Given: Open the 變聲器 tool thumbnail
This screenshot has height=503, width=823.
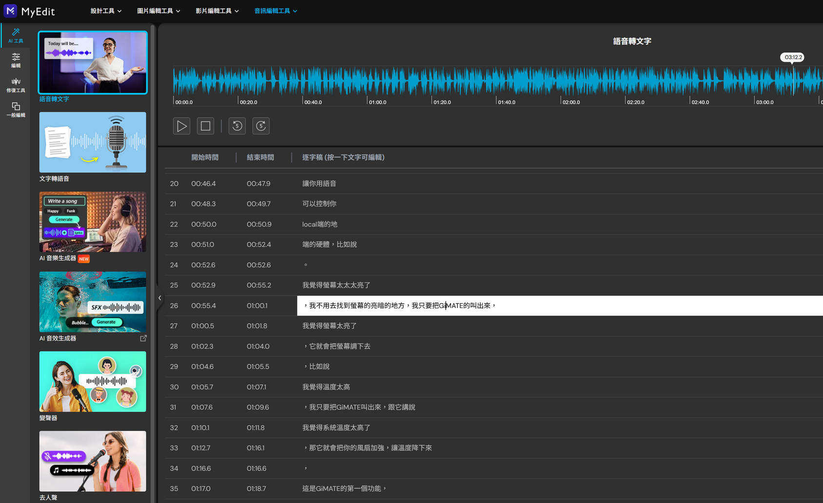Looking at the screenshot, I should click(93, 382).
